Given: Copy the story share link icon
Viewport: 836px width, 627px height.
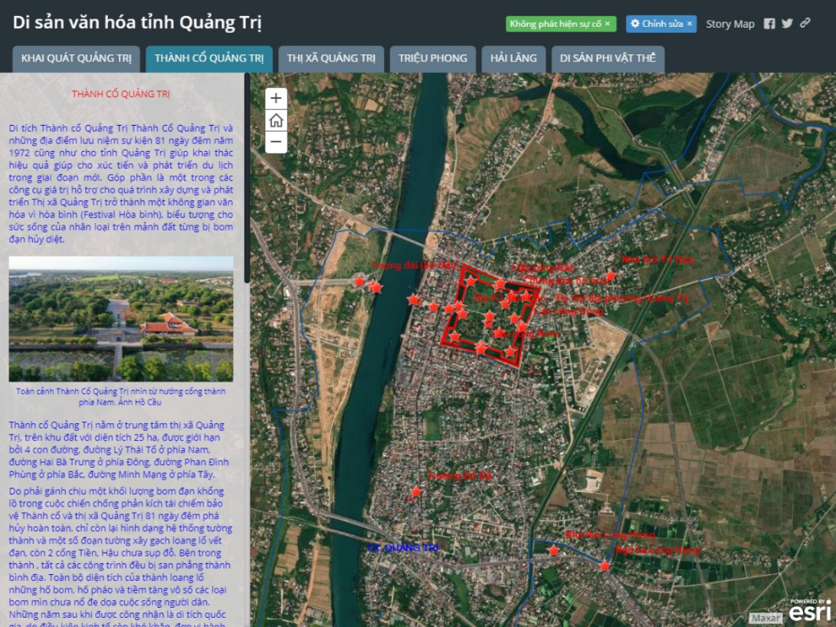Looking at the screenshot, I should 805,24.
